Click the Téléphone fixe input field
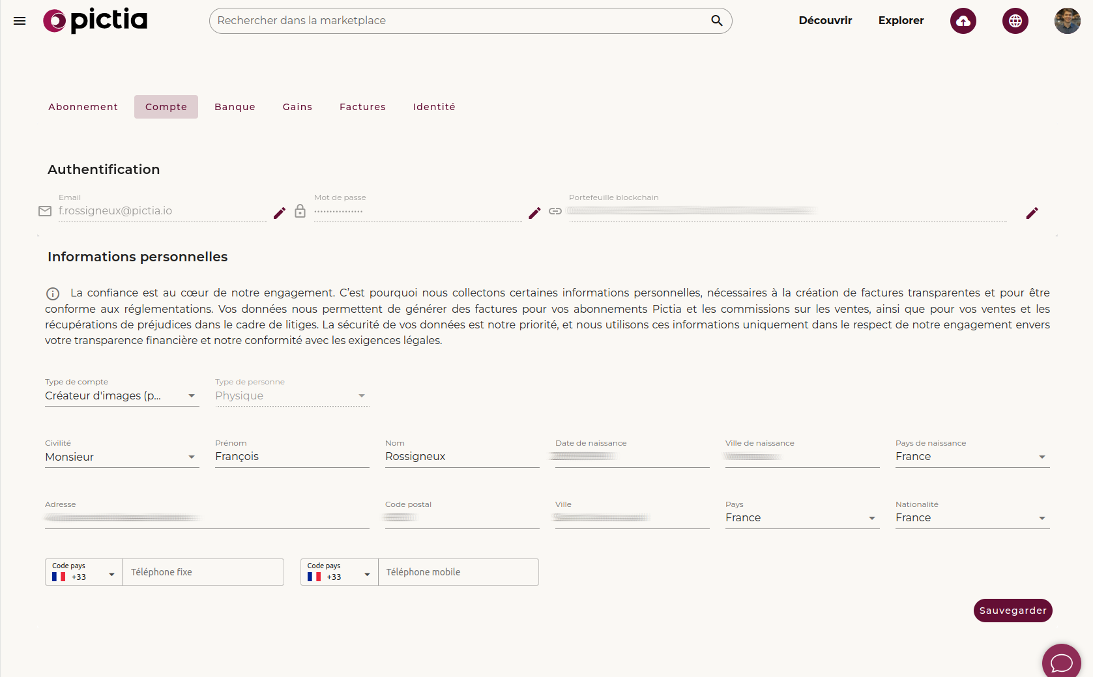Screen dimensions: 1093x677 point(203,573)
